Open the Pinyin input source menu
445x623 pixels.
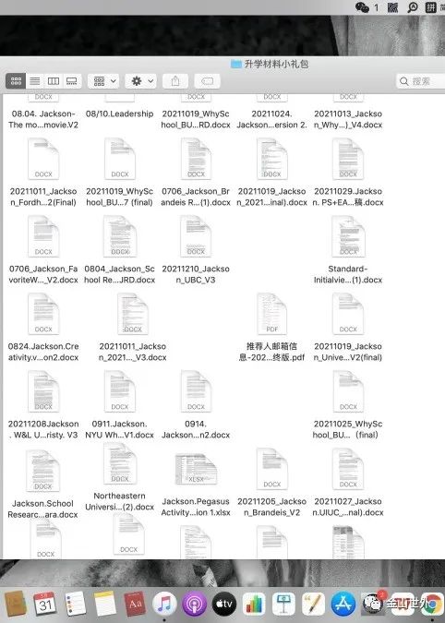[431, 7]
